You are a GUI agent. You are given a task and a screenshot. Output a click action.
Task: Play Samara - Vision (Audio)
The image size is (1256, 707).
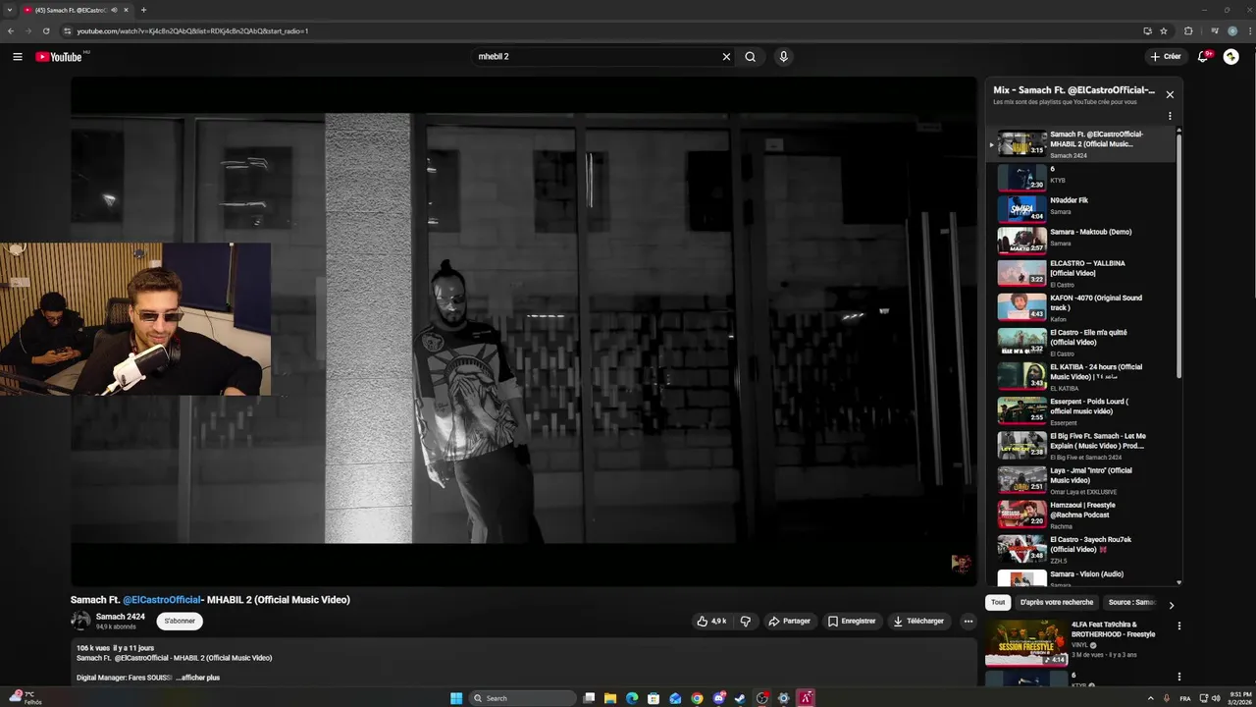[1080, 577]
